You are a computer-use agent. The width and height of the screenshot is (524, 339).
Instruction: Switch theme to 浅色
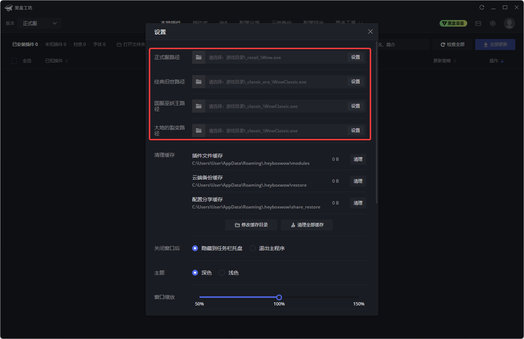pos(222,272)
